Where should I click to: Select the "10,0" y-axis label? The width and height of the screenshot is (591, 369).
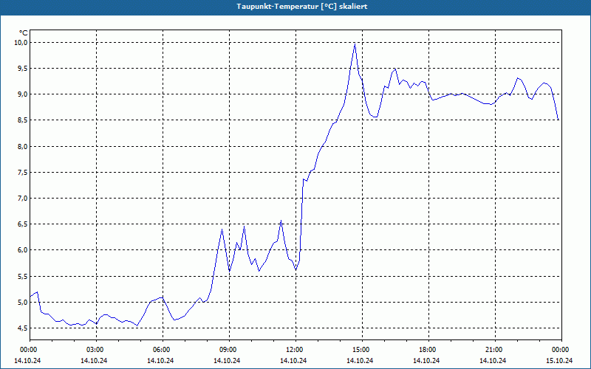[21, 43]
